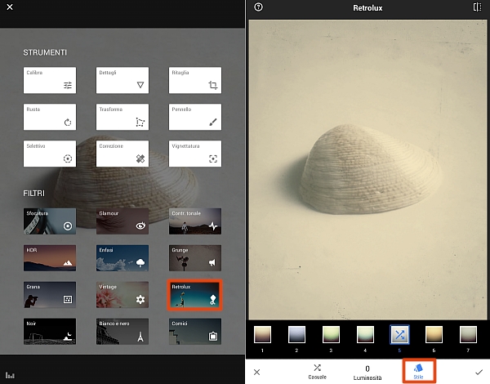The image size is (490, 384).
Task: Choose the Vignettatura tool
Action: [195, 154]
